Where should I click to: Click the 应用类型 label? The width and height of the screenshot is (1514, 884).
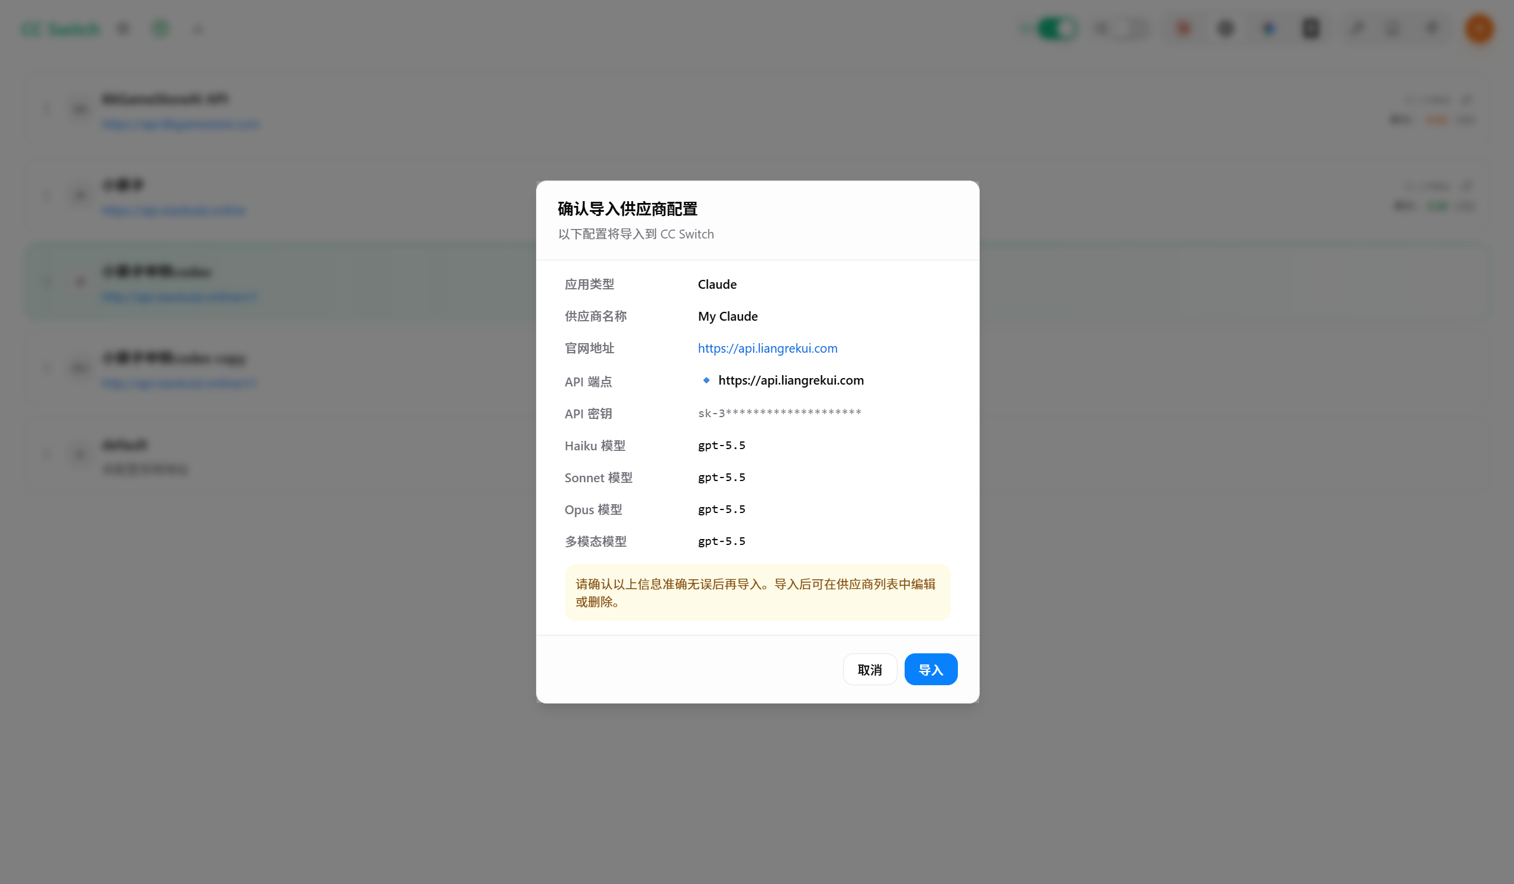tap(589, 284)
